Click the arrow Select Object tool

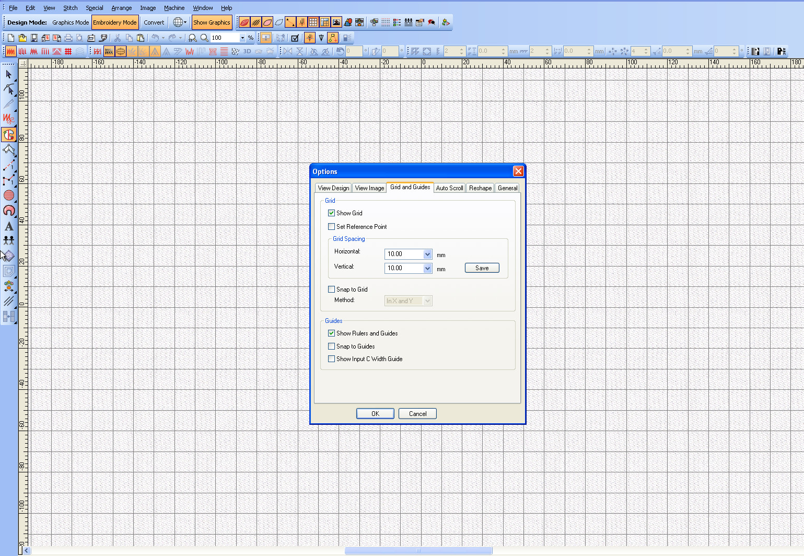[8, 74]
